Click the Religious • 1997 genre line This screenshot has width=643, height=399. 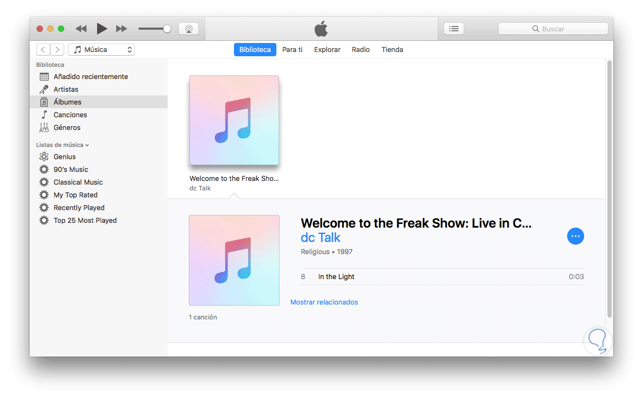click(327, 251)
